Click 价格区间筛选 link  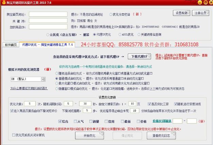[162, 121]
